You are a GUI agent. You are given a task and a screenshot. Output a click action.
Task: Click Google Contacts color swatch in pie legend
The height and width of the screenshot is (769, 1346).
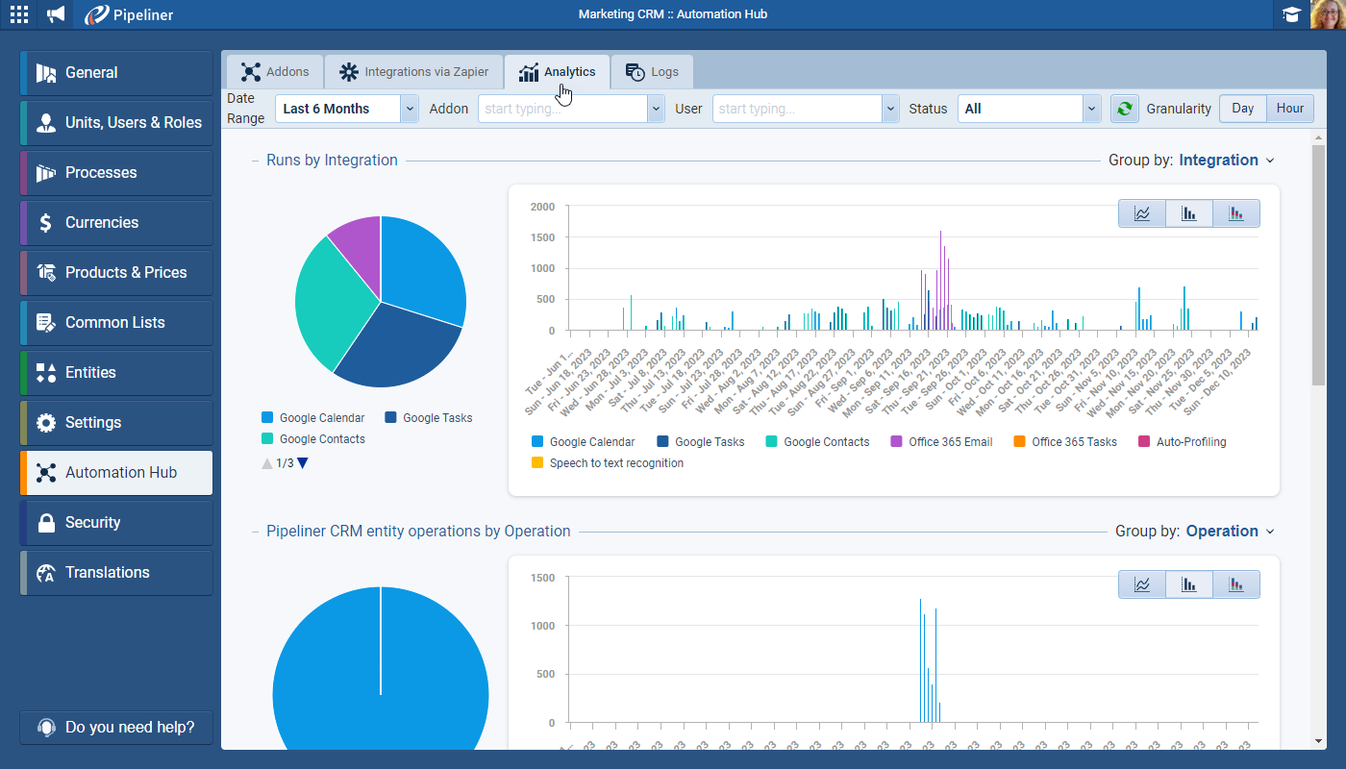point(267,438)
